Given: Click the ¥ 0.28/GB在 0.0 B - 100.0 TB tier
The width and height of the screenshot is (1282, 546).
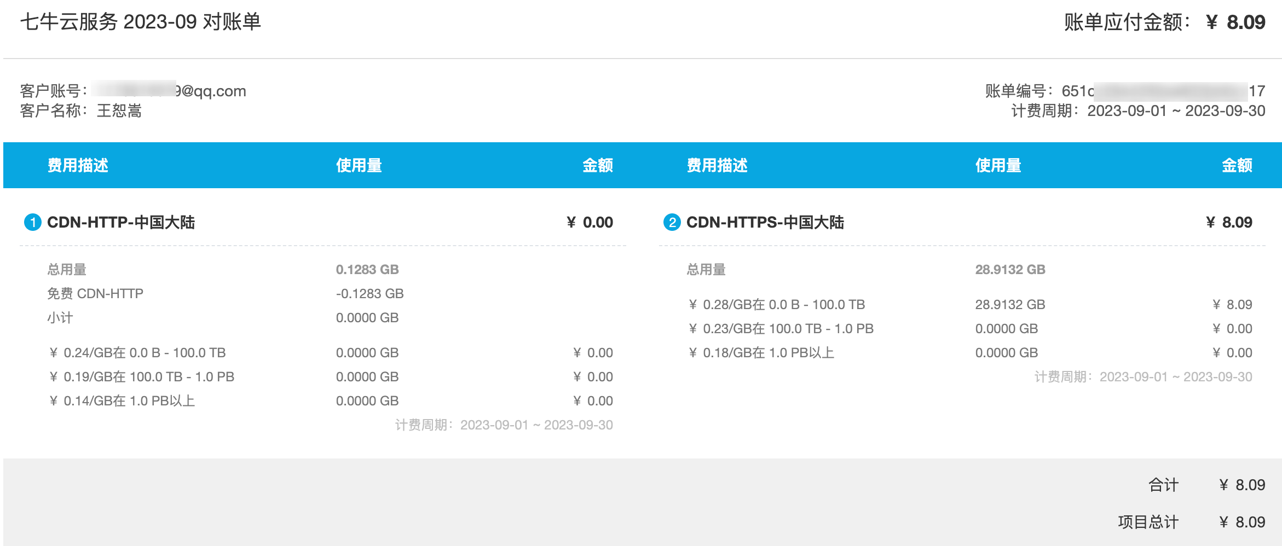Looking at the screenshot, I should (x=776, y=305).
